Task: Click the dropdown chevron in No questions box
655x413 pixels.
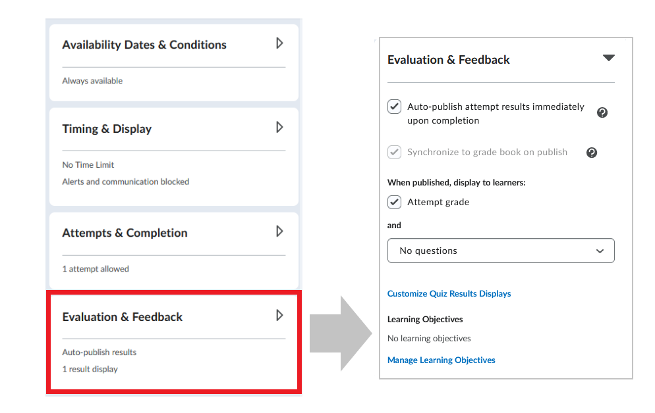Action: pos(600,251)
